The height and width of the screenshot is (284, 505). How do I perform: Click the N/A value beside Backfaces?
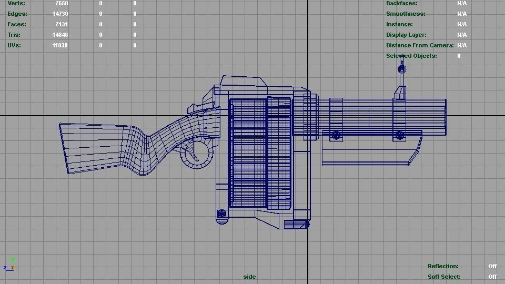point(462,4)
